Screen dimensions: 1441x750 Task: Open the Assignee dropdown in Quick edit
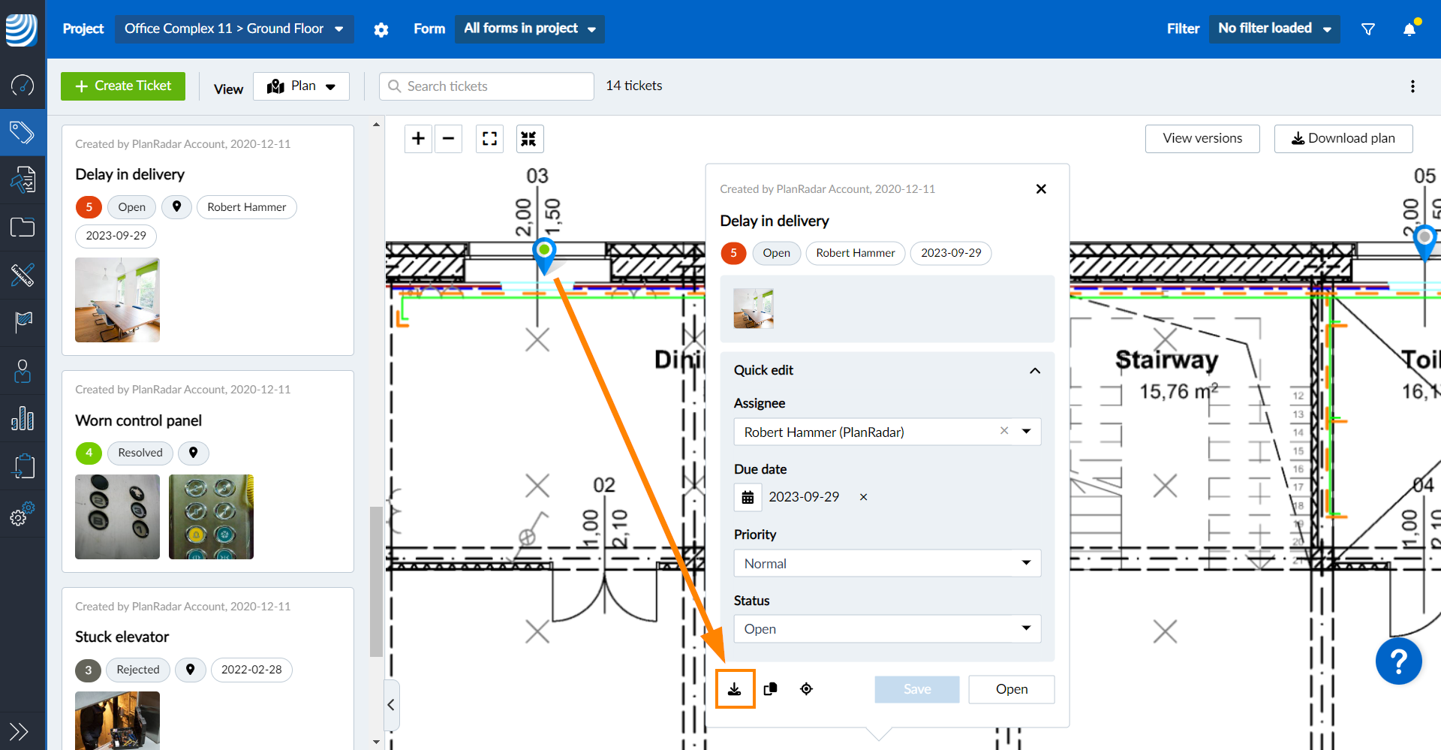(x=1026, y=432)
